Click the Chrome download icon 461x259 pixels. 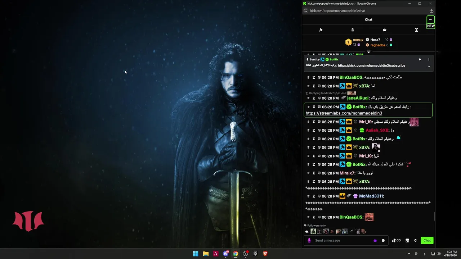coord(431,11)
